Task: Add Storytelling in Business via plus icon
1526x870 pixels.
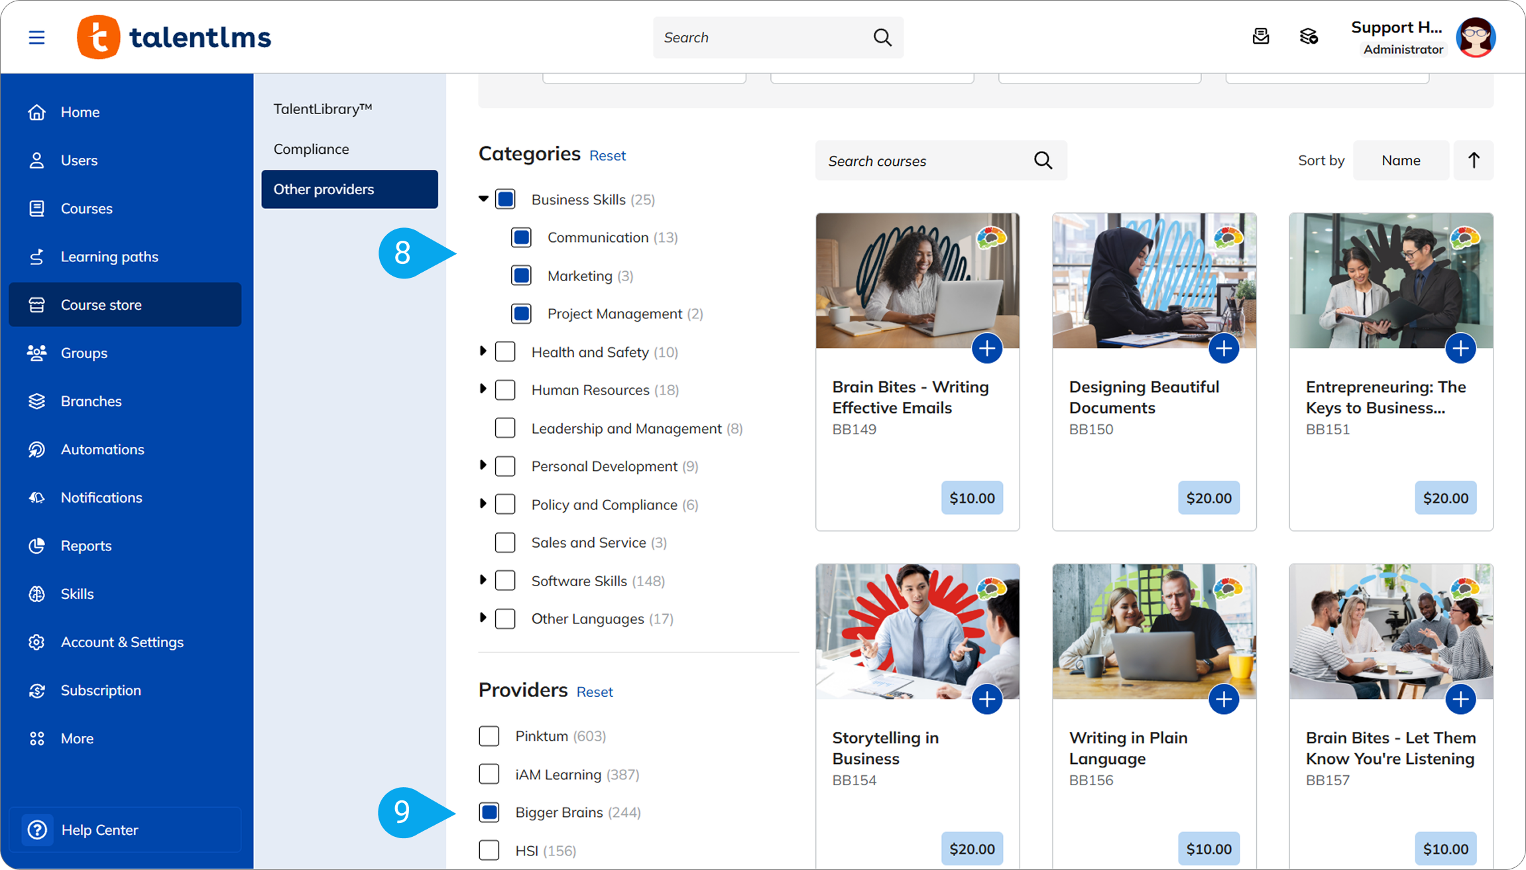Action: [x=986, y=699]
